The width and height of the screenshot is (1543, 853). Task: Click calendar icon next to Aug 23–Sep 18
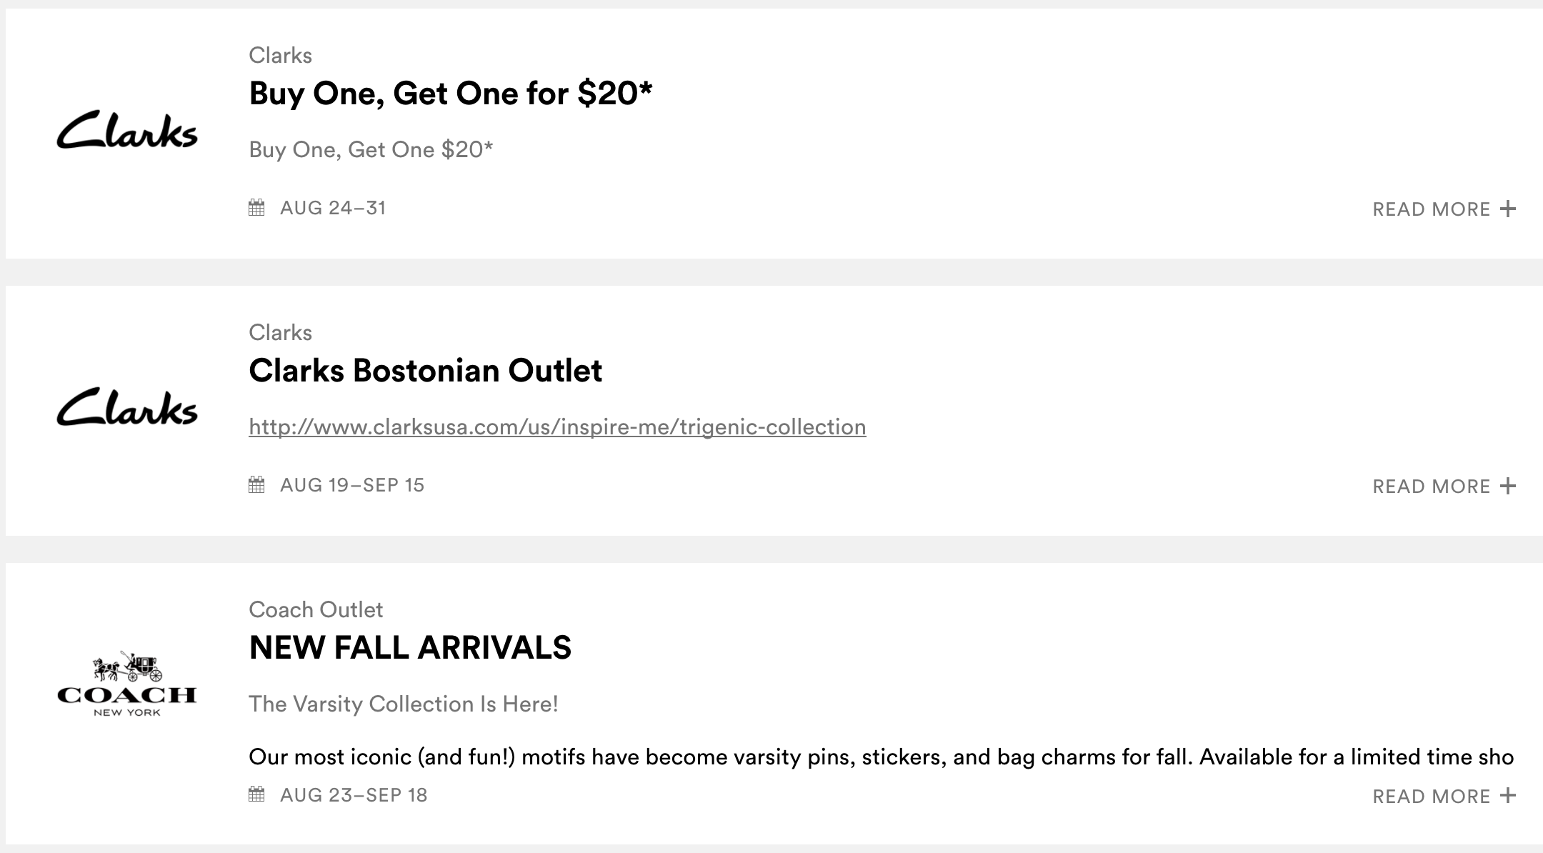[x=256, y=794]
